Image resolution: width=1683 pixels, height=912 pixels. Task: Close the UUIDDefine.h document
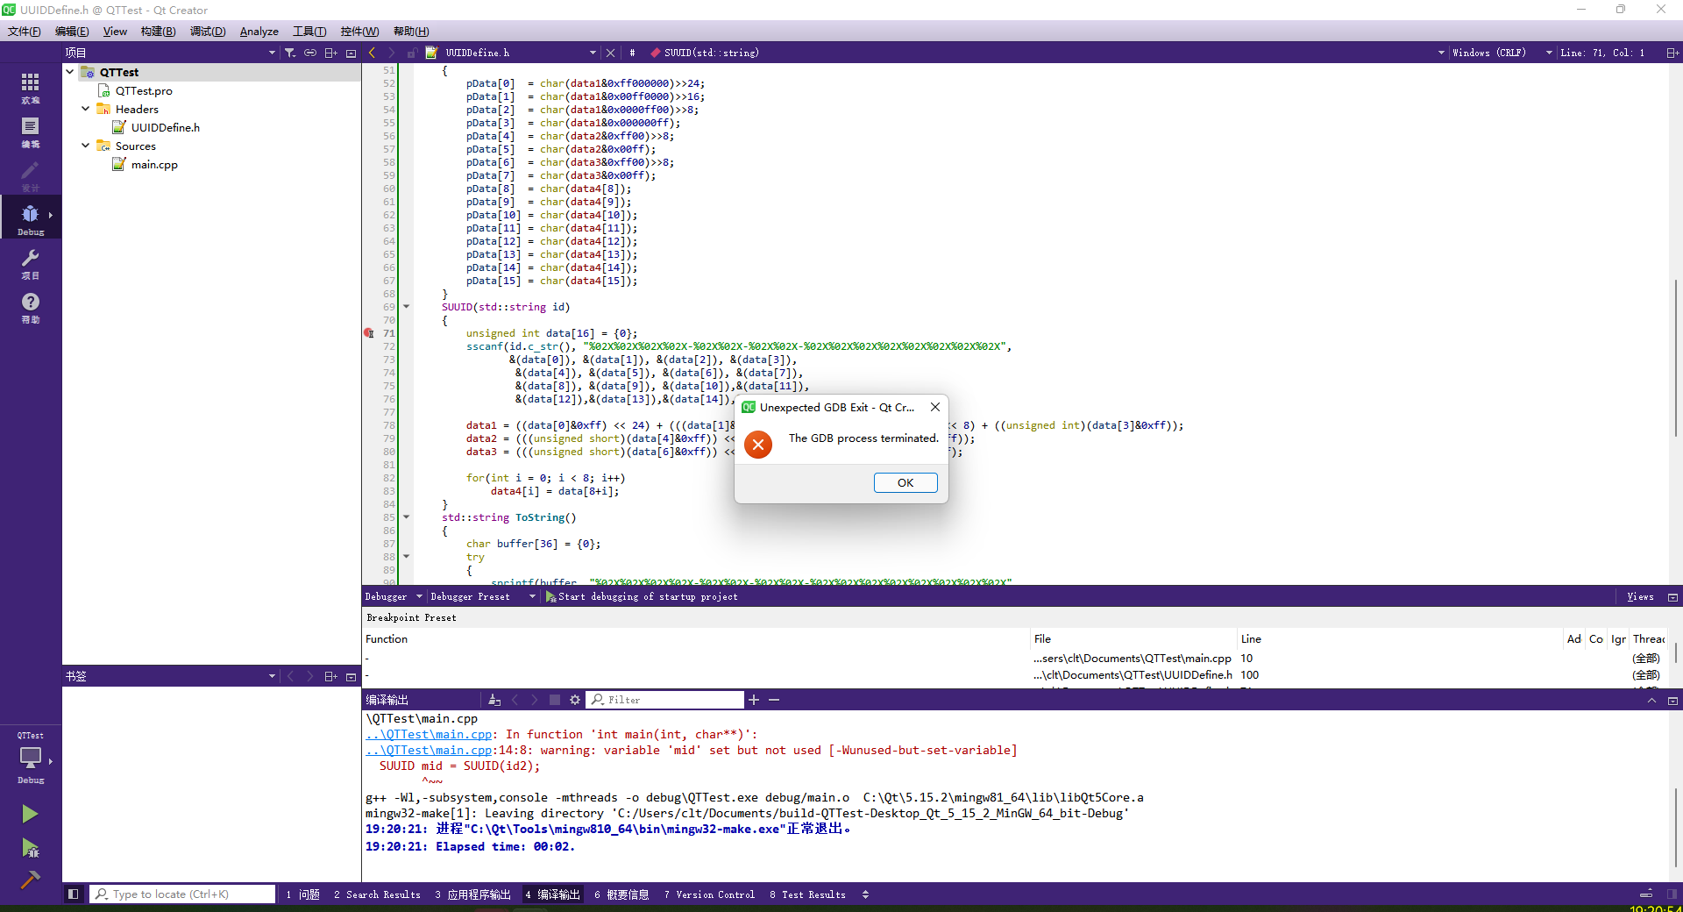click(x=611, y=53)
